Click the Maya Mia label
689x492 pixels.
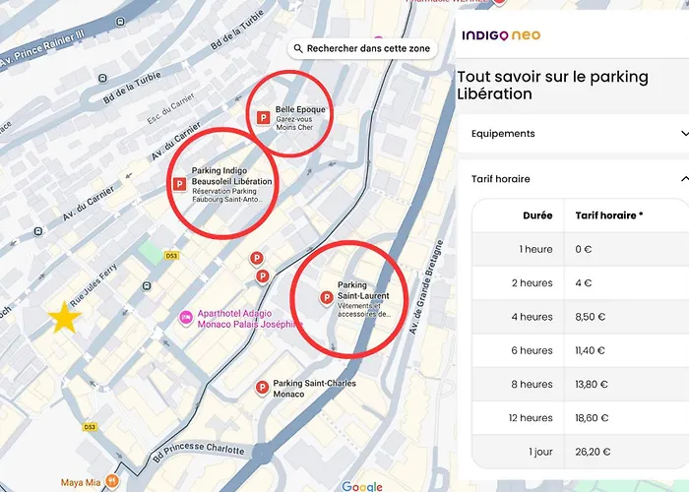81,483
